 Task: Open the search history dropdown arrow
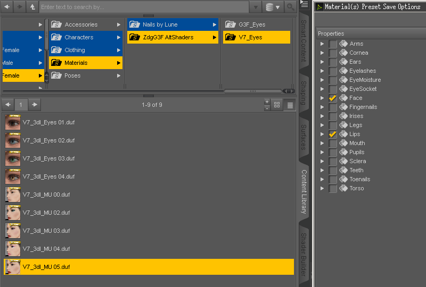pyautogui.click(x=256, y=7)
